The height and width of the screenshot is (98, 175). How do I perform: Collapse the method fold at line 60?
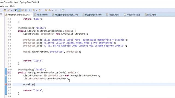(11, 70)
